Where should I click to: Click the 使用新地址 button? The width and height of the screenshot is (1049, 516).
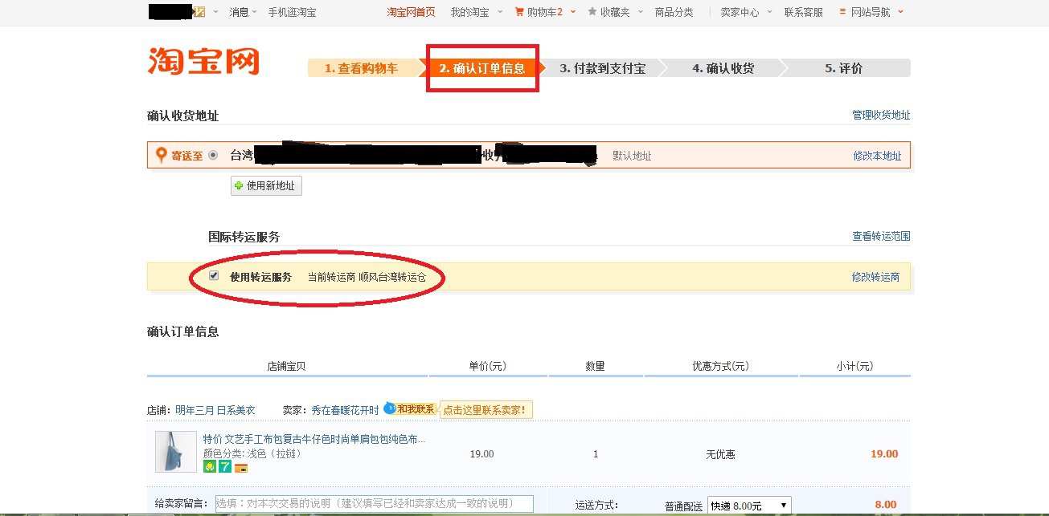tap(266, 185)
